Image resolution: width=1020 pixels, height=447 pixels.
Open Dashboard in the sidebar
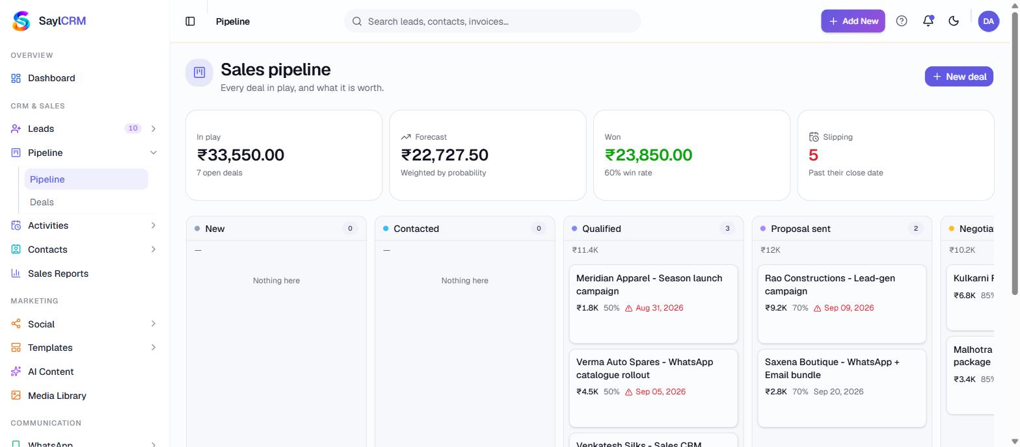pyautogui.click(x=85, y=78)
